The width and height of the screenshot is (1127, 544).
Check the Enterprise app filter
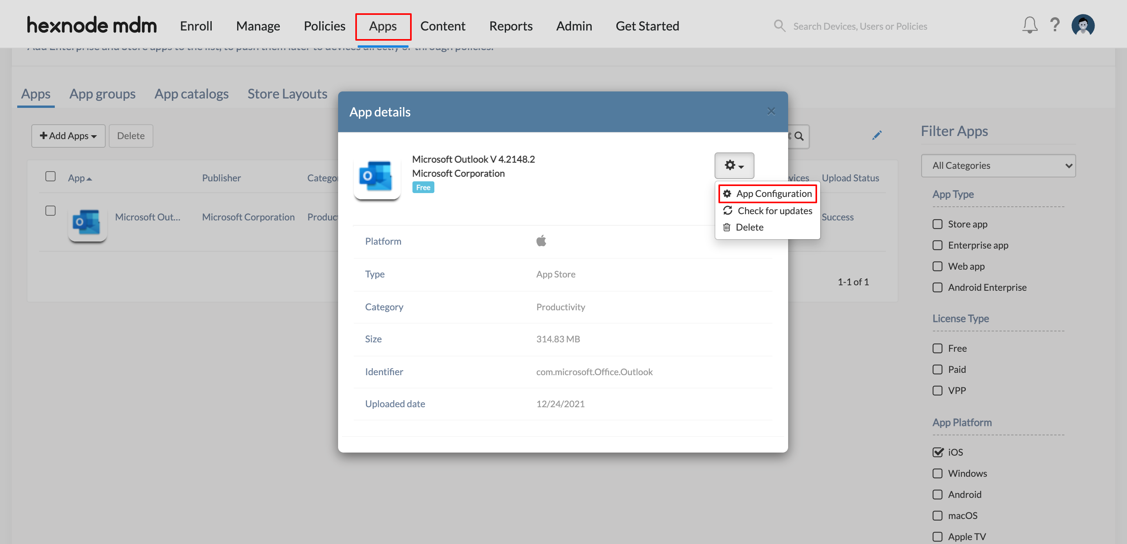(937, 245)
